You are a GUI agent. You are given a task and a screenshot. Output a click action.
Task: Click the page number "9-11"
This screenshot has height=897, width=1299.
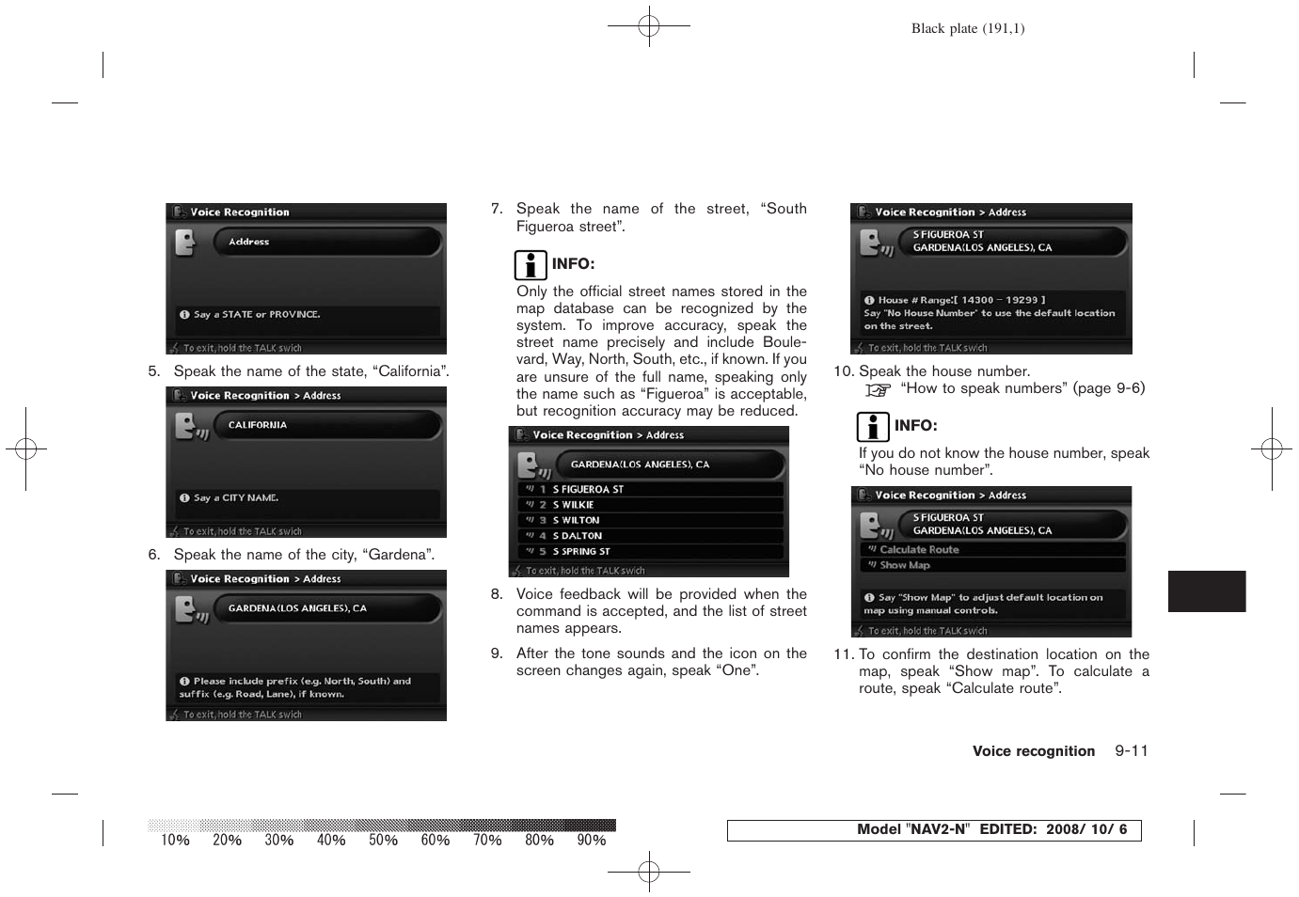(1132, 751)
